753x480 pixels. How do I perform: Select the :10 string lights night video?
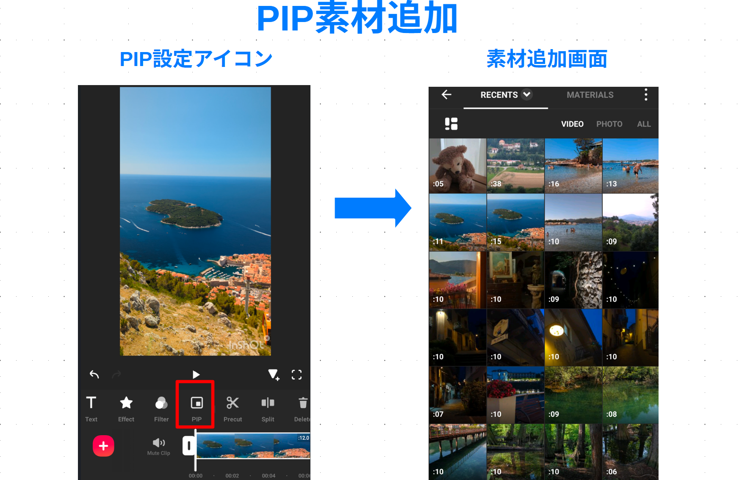click(x=631, y=280)
